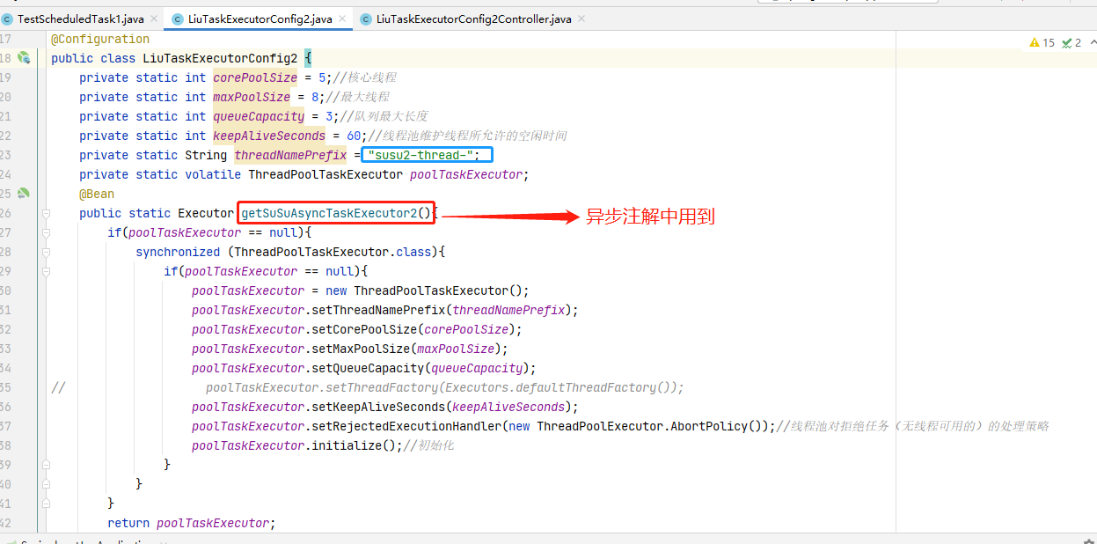Collapse the synchronized block fold marker
The height and width of the screenshot is (544, 1097).
pos(46,252)
